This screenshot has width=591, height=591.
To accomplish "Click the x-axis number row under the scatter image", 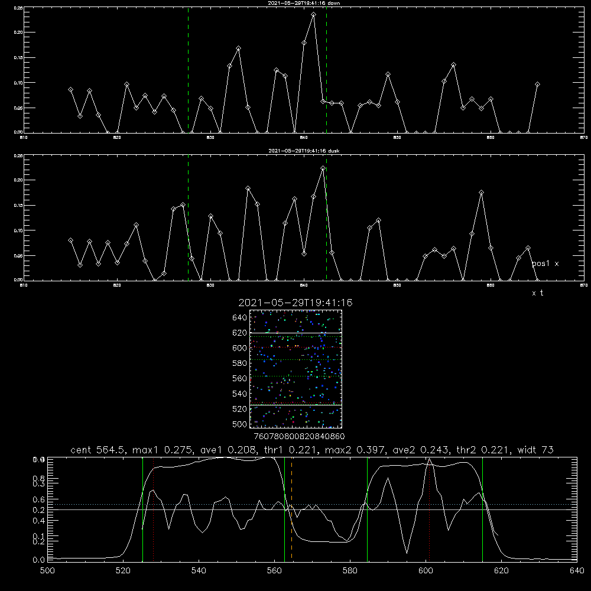I will pyautogui.click(x=299, y=437).
